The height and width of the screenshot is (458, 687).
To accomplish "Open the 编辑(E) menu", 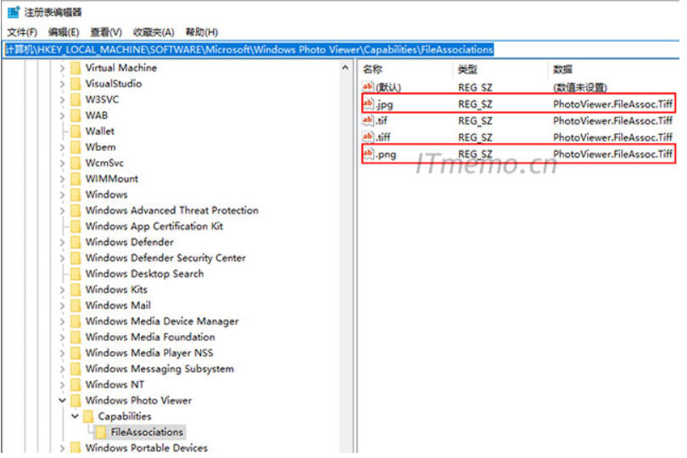I will (x=64, y=32).
